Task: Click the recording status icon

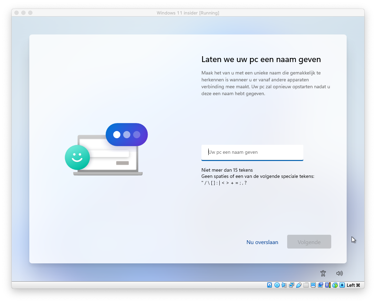Action: tap(320, 285)
